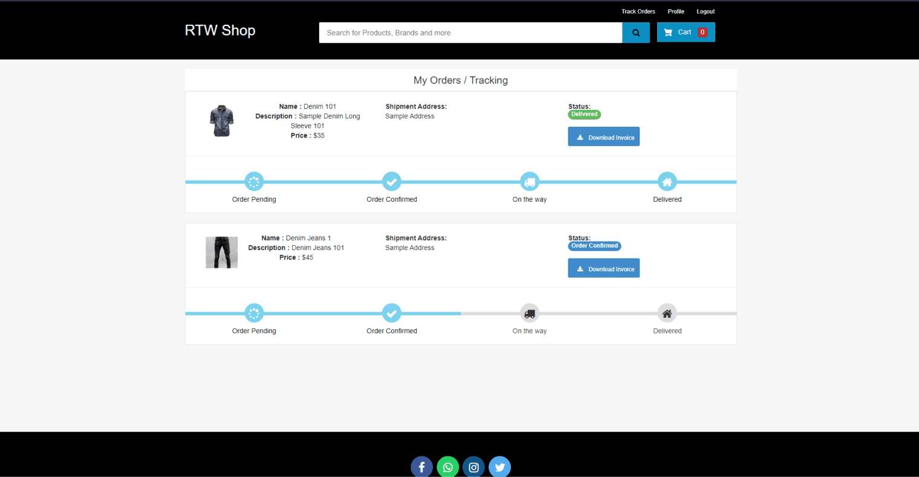Click Denim Jeans 1 grey truck icon

[530, 313]
